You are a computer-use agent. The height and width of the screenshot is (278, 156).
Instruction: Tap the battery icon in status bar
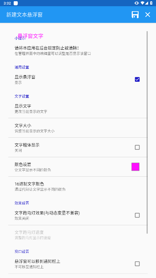tap(151, 3)
